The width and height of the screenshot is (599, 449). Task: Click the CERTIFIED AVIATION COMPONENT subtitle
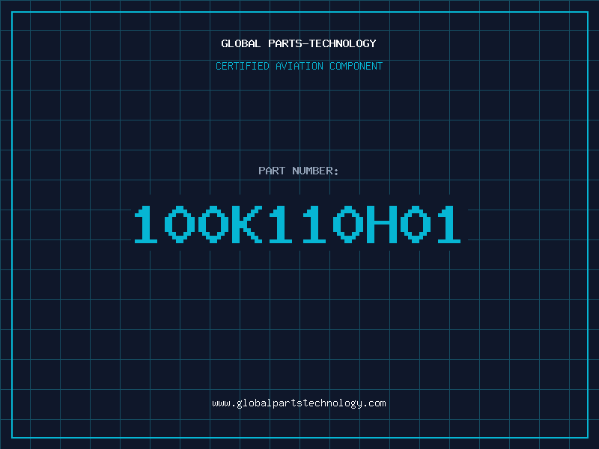pyautogui.click(x=299, y=66)
